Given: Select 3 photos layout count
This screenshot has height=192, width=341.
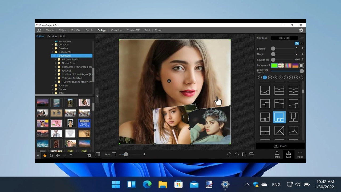Looking at the screenshot, I should click(x=265, y=78).
